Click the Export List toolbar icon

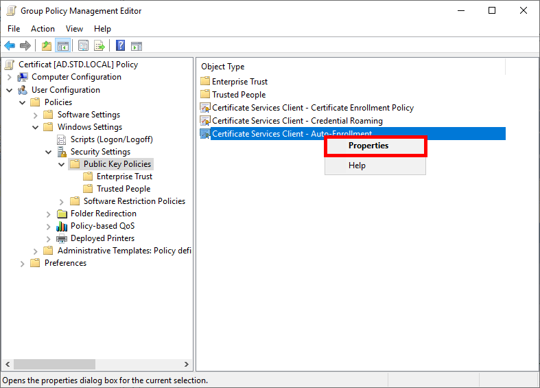coord(99,46)
